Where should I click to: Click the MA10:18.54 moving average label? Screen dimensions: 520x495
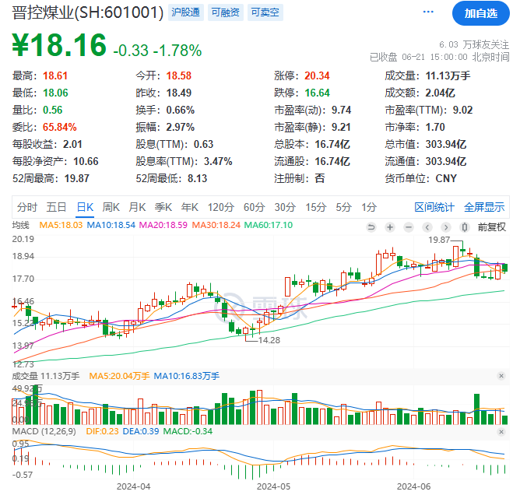(111, 225)
